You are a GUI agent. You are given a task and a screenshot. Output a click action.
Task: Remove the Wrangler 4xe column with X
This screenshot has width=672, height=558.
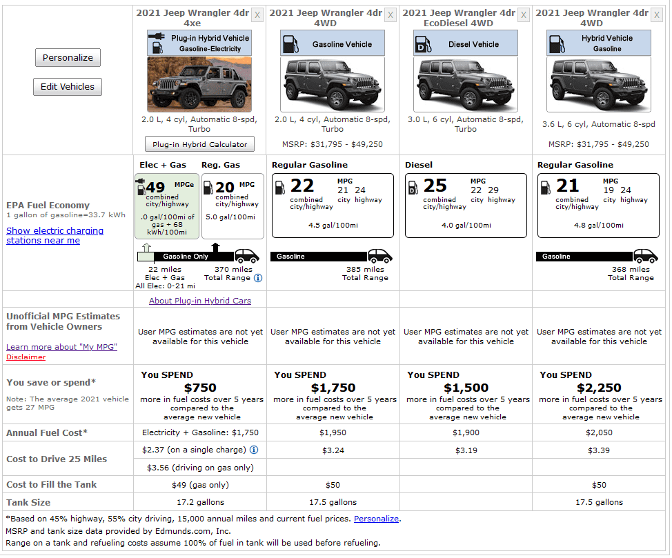click(257, 15)
